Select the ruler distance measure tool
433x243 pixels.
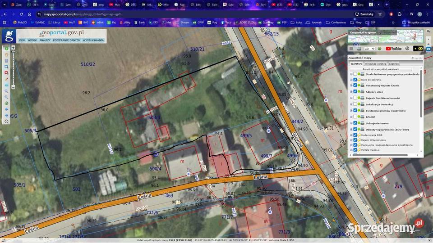[6, 85]
